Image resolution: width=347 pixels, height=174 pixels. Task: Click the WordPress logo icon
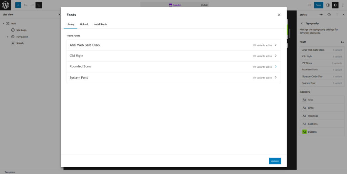click(5, 5)
